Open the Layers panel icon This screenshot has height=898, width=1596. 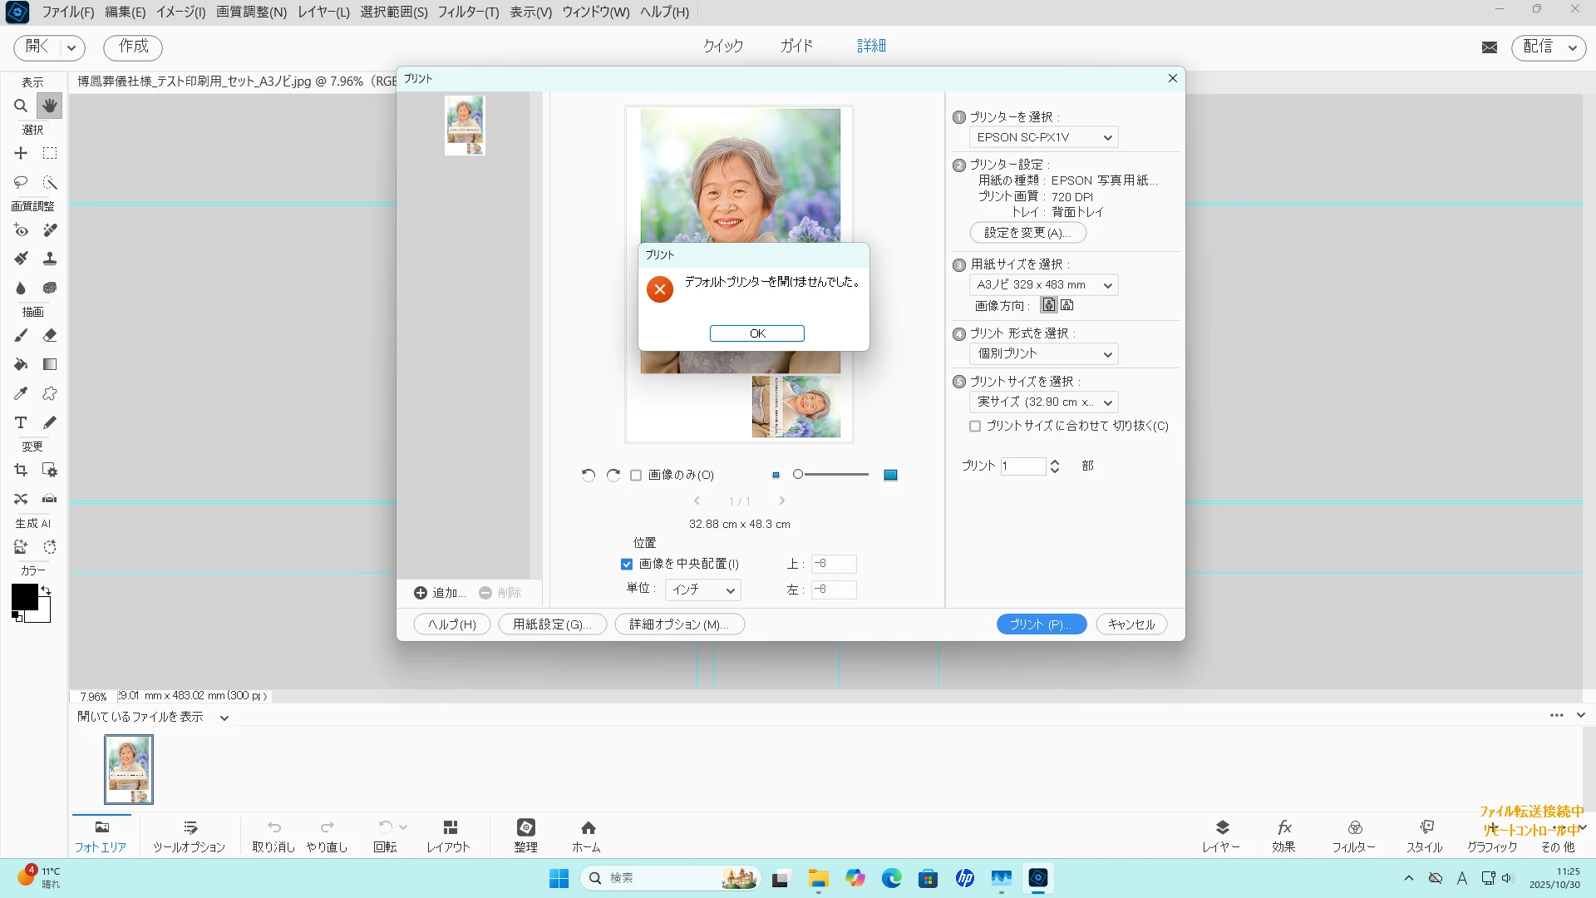(x=1221, y=834)
